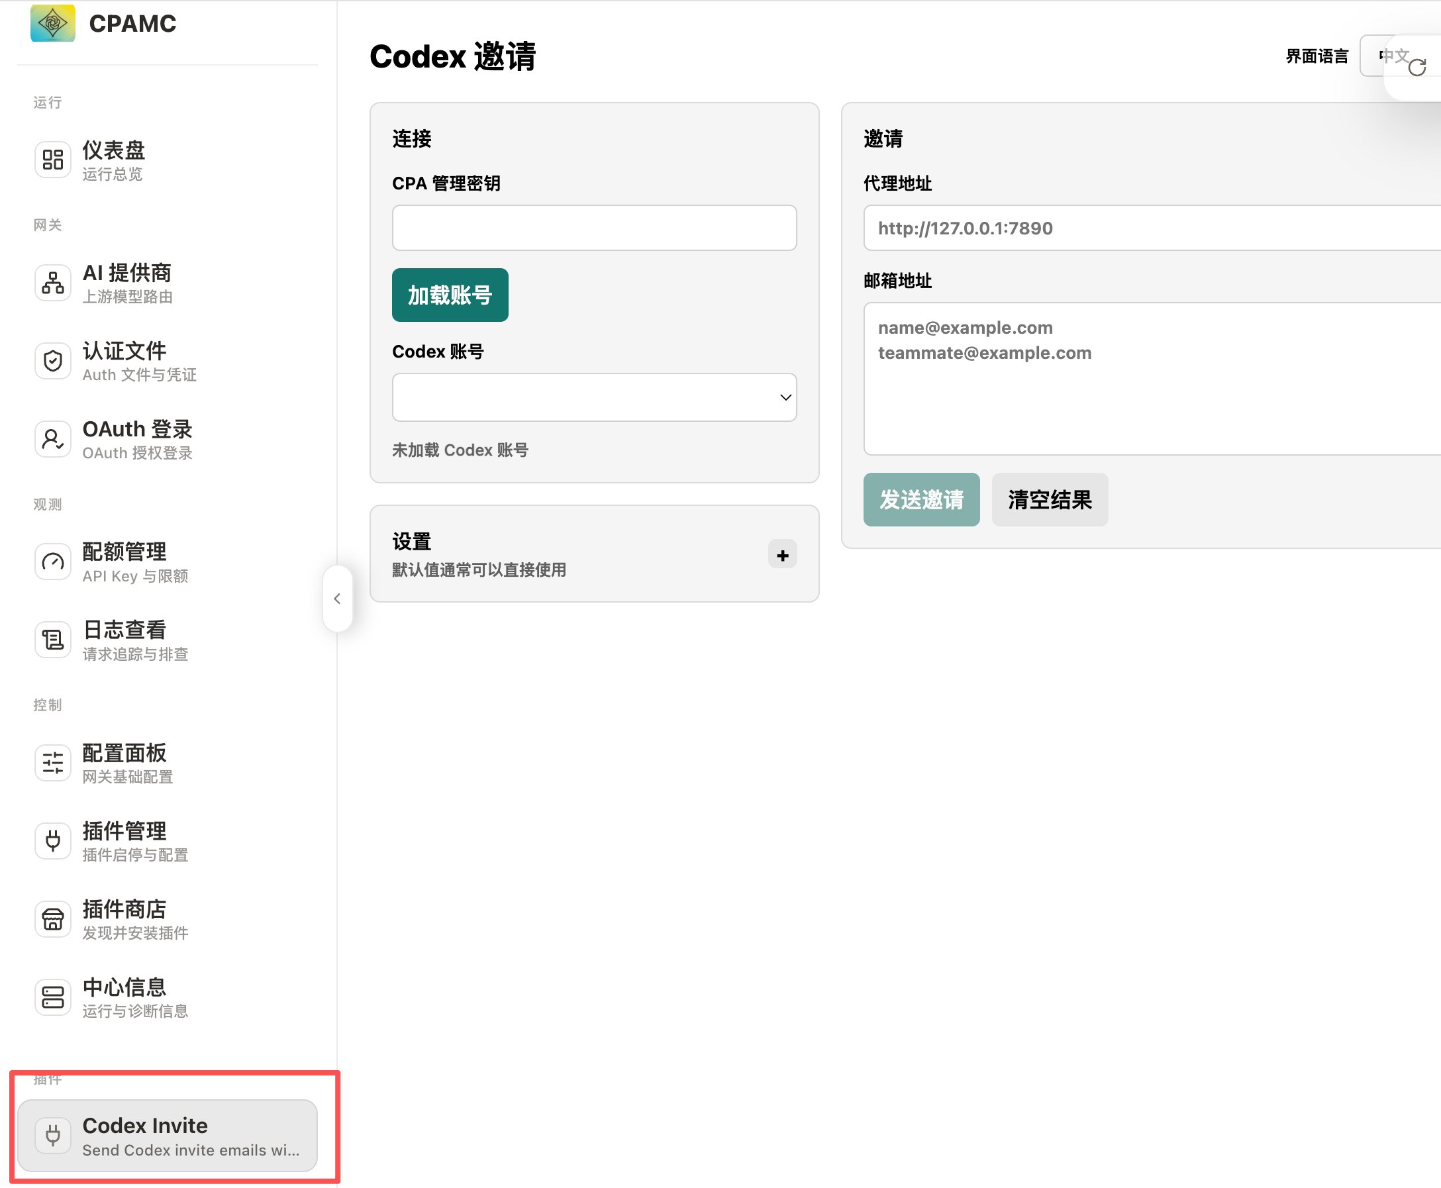This screenshot has height=1188, width=1441.
Task: Click the 中心信息 server icon
Action: coord(53,997)
